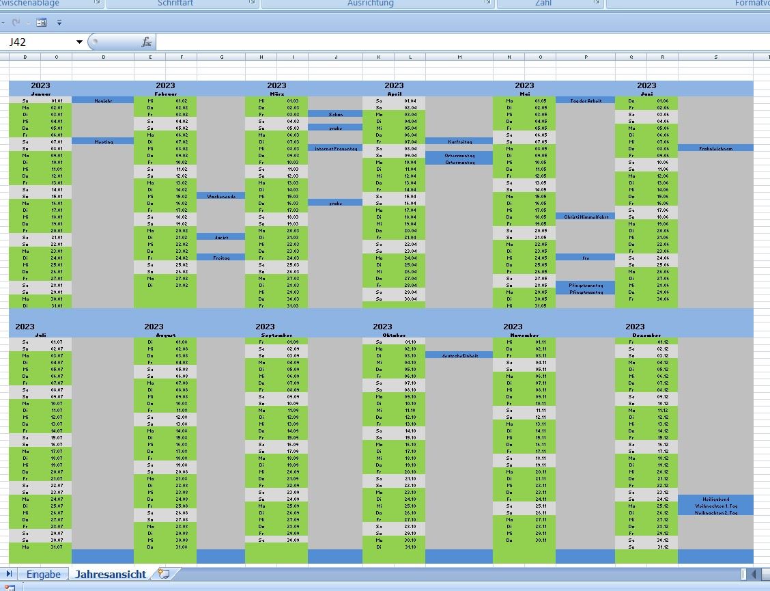Viewport: 770px width, 591px height.
Task: Open the Customize Quick Access Toolbar dropdown
Action: [x=59, y=22]
